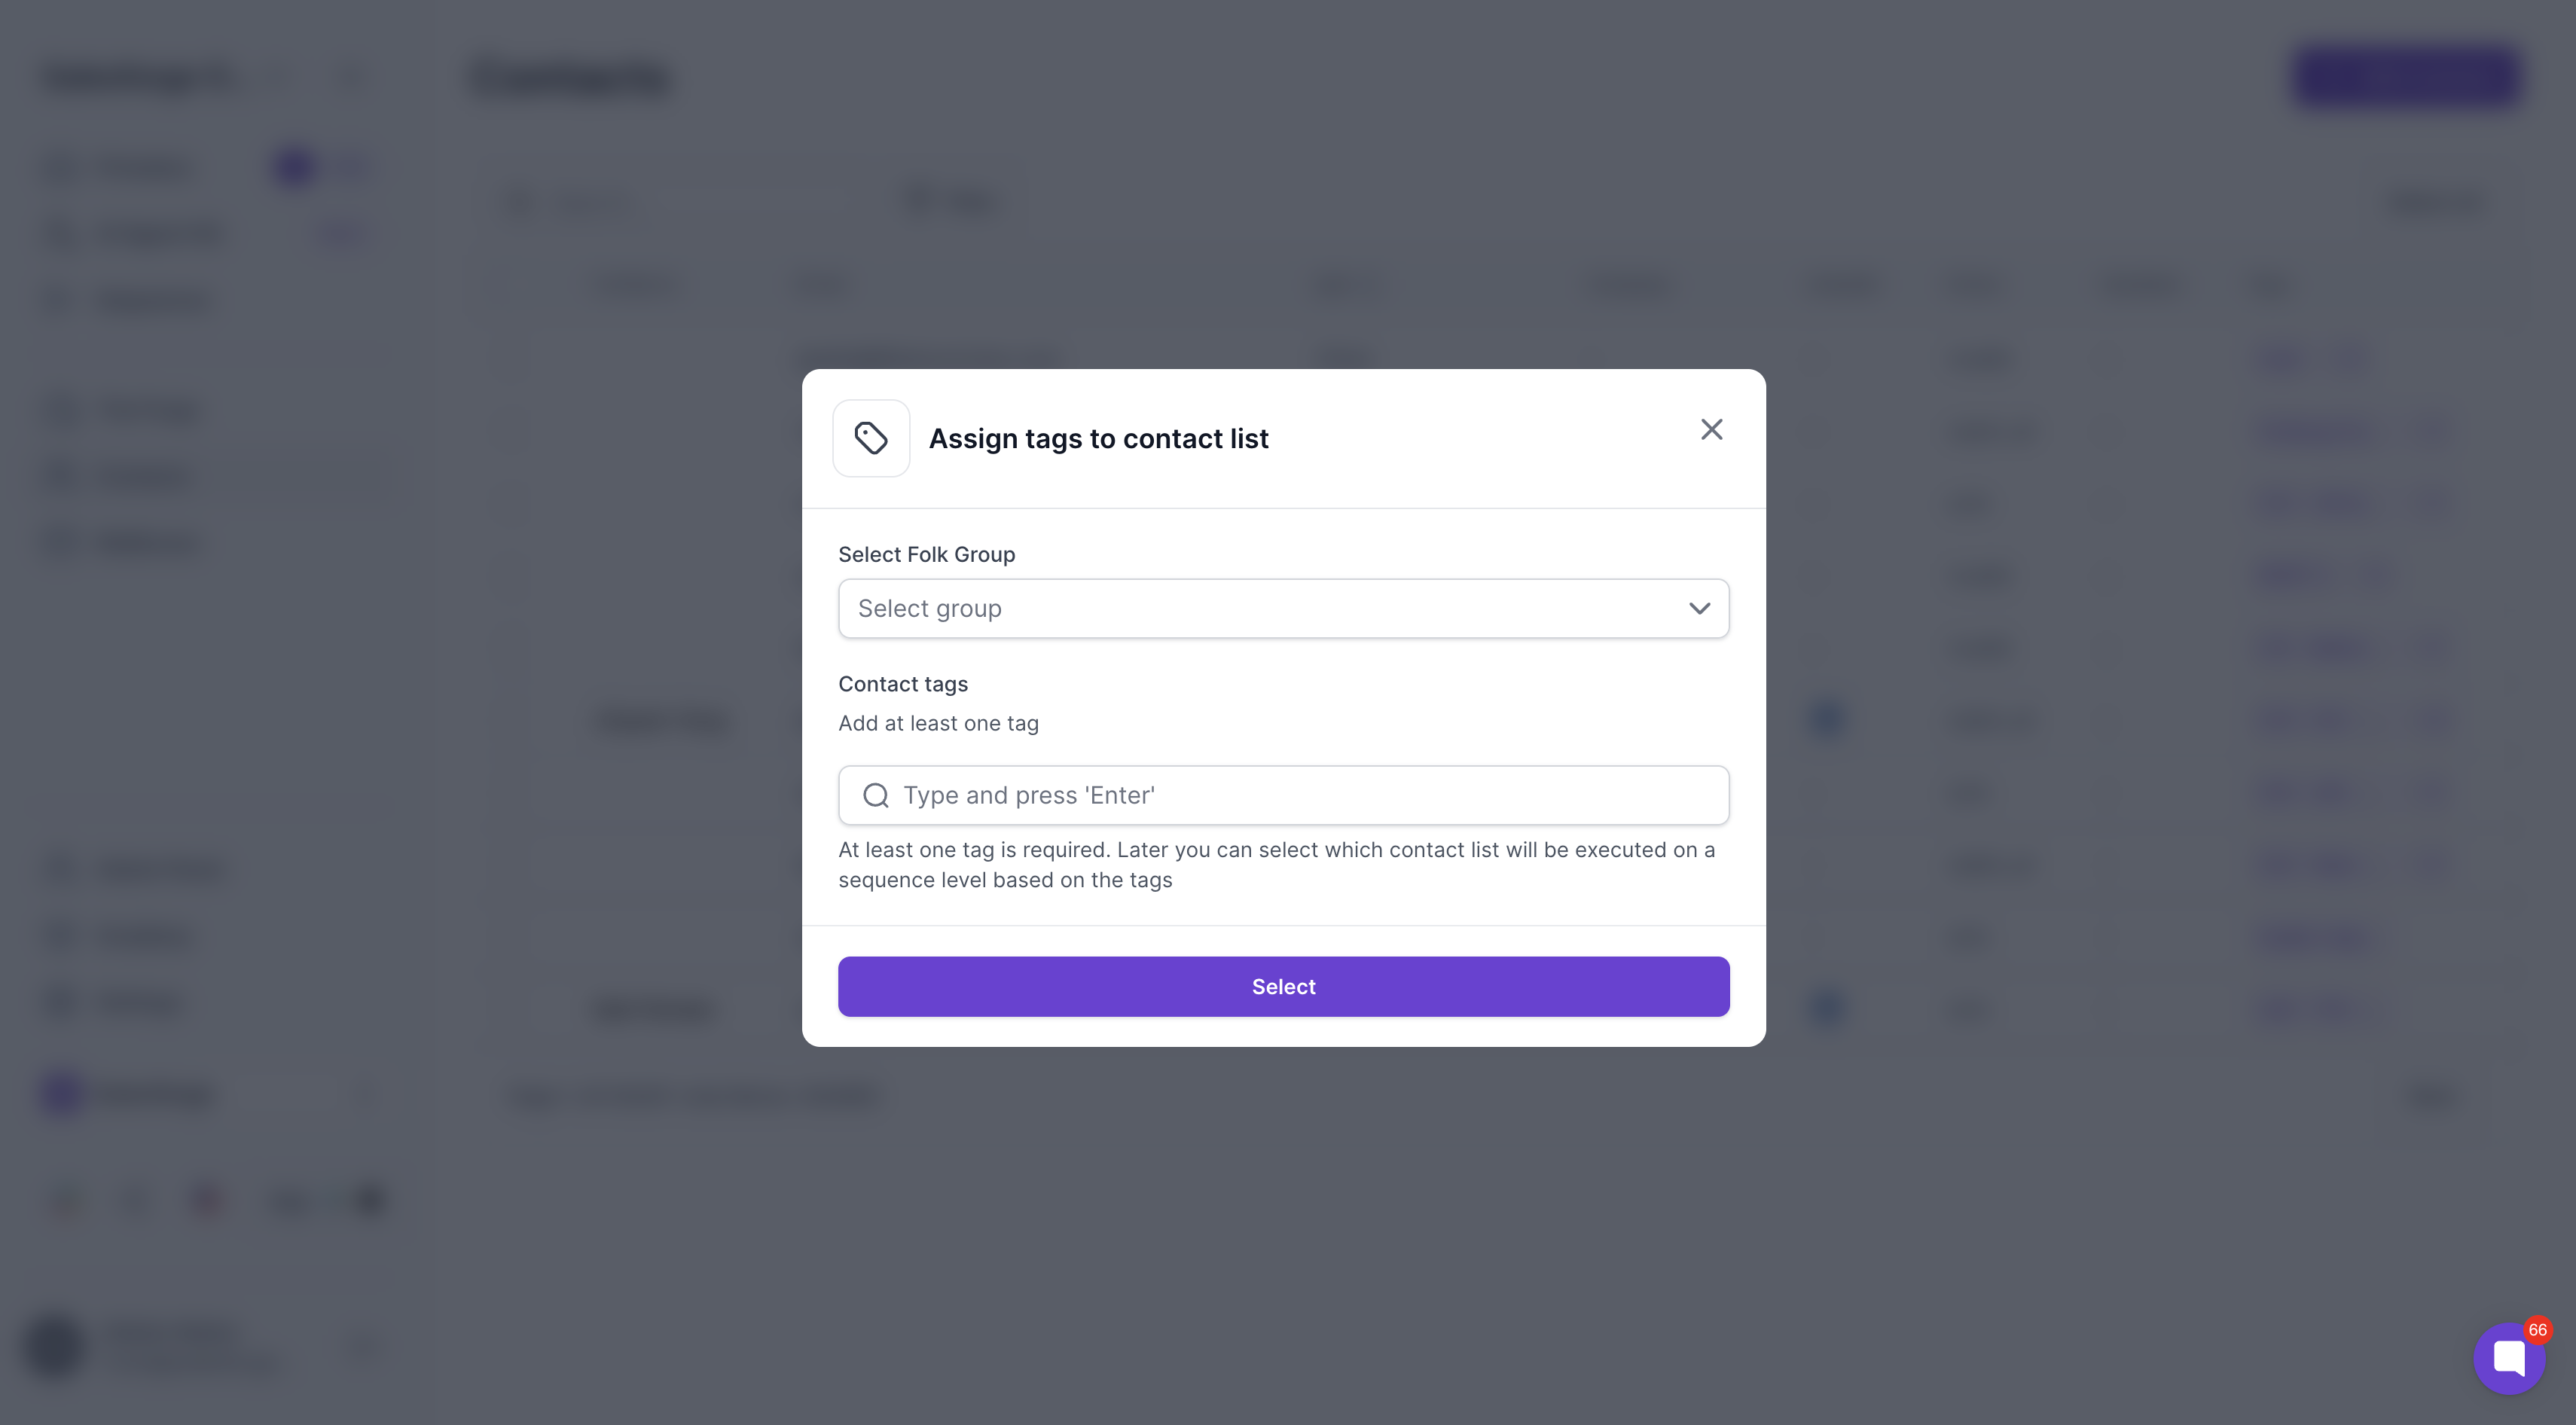Click the blurred purple dot in sidebar top
Screen dimensions: 2576x1425
[295, 167]
